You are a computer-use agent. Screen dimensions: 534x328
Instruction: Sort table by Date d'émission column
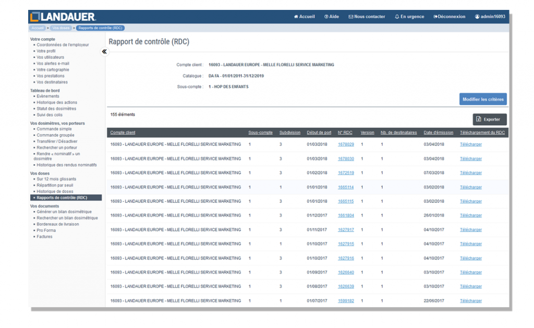(438, 132)
